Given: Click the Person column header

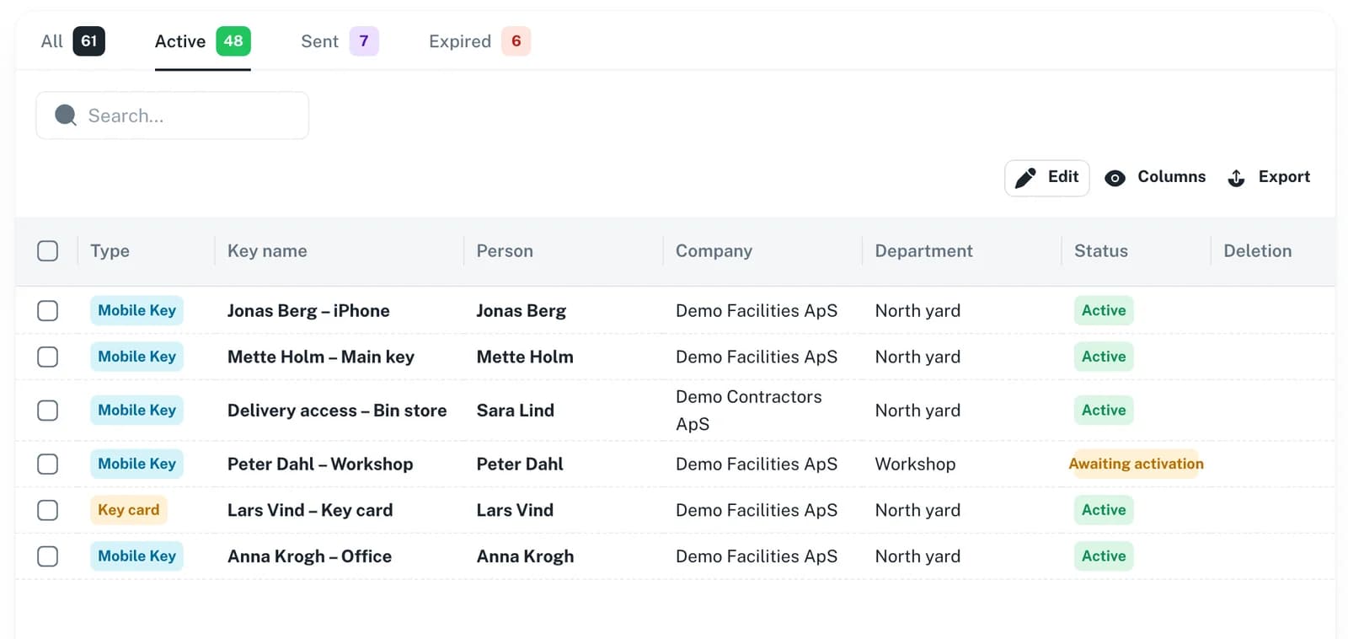Looking at the screenshot, I should pos(505,251).
